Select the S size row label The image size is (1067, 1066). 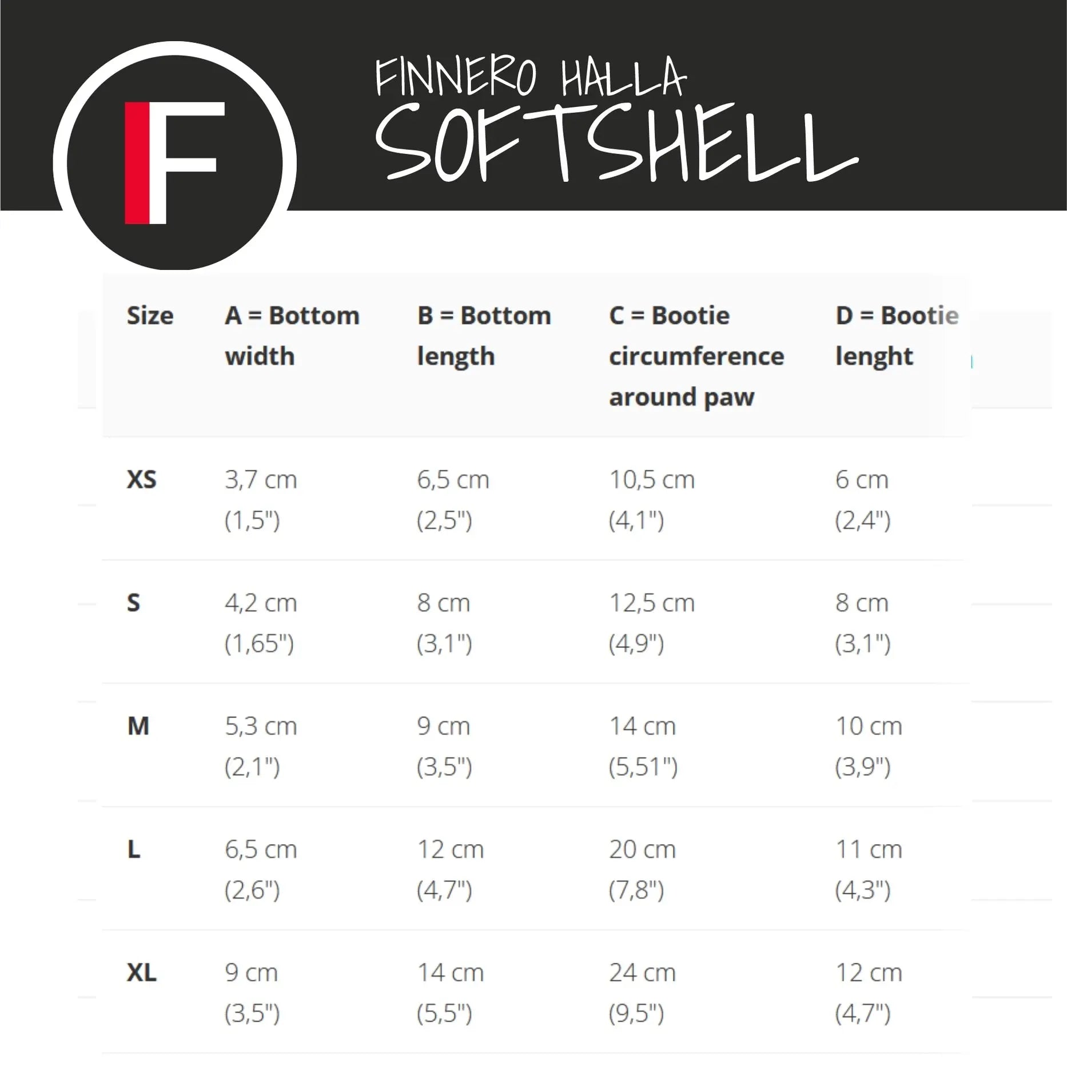pyautogui.click(x=133, y=603)
